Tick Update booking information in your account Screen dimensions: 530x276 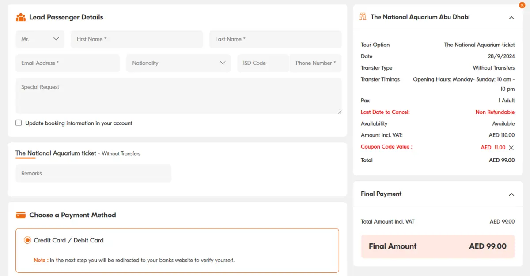(19, 123)
